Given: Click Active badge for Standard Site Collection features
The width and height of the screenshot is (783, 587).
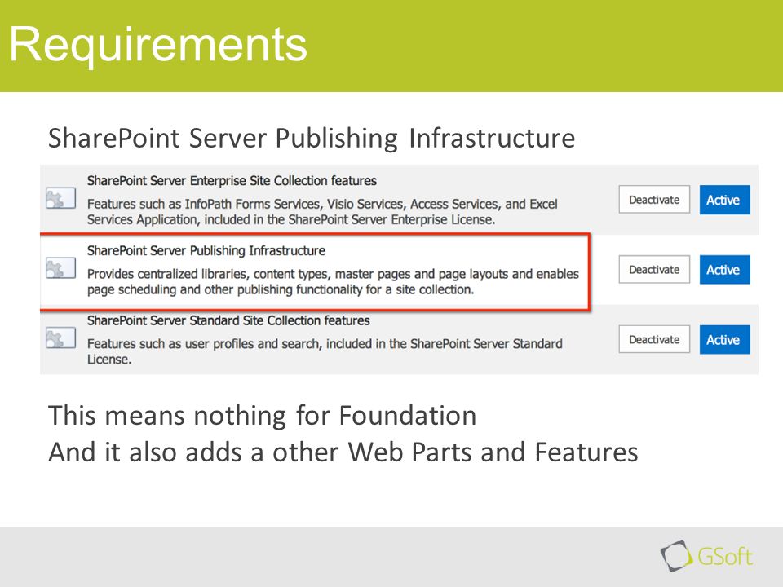Looking at the screenshot, I should click(x=724, y=339).
